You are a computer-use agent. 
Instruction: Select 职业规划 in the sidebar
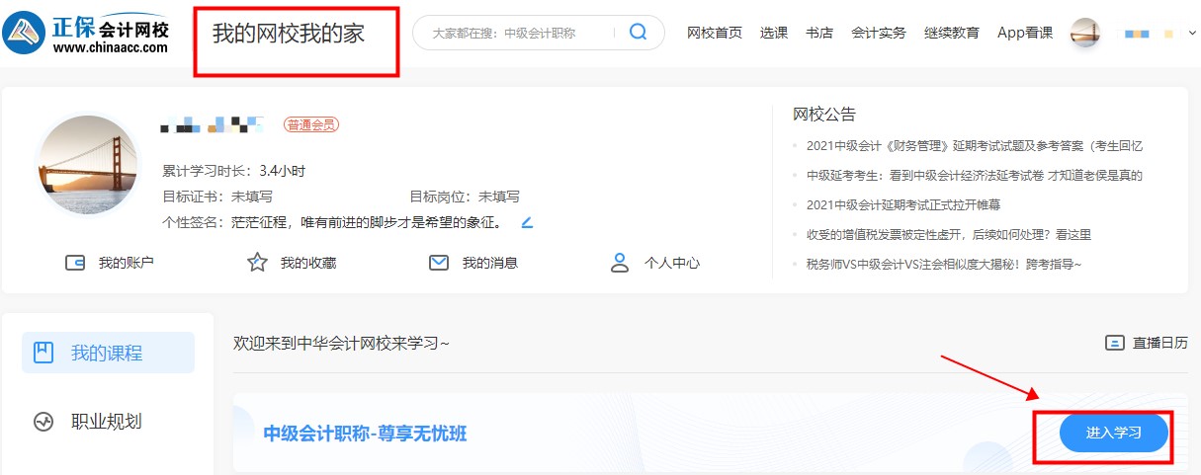tap(108, 422)
